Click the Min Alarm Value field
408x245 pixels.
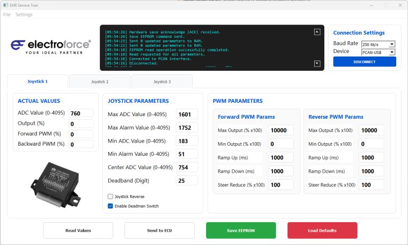coord(187,154)
